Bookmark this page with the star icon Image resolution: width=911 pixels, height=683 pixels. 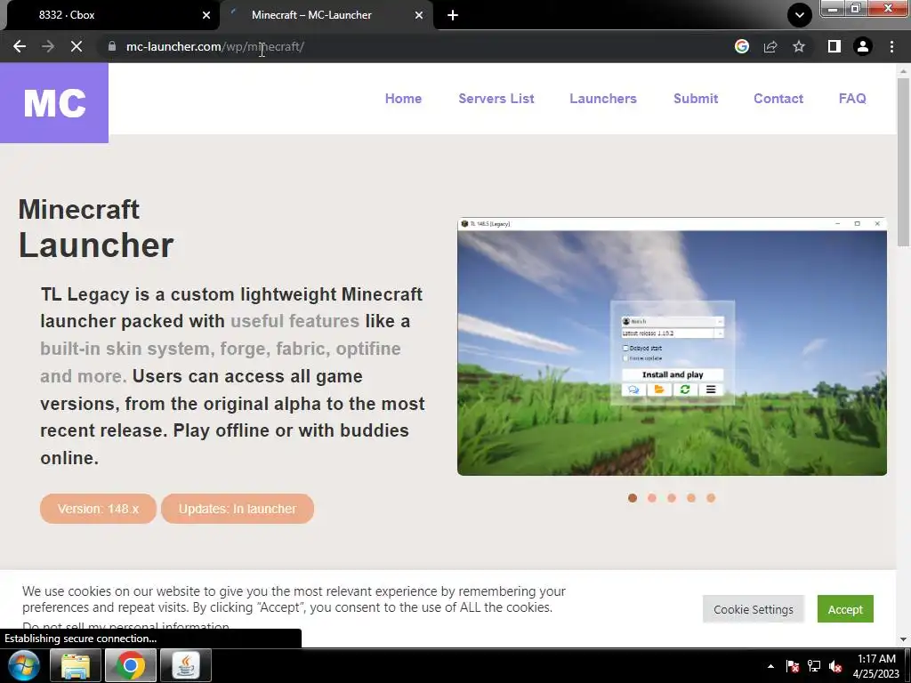(799, 46)
